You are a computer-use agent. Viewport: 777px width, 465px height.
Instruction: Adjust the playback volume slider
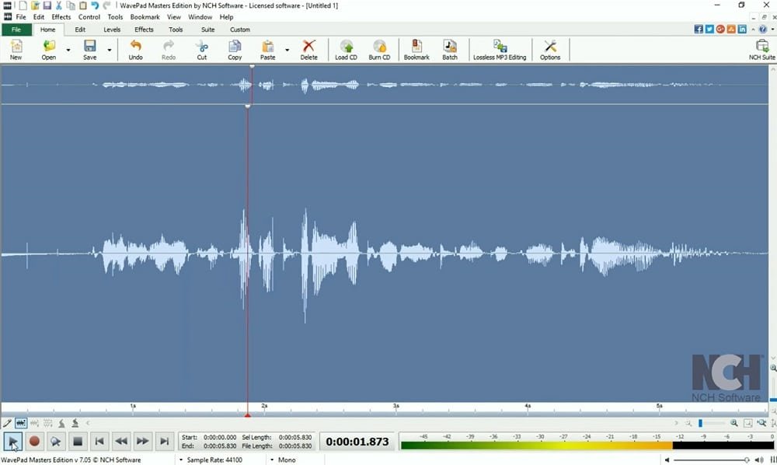(x=715, y=460)
